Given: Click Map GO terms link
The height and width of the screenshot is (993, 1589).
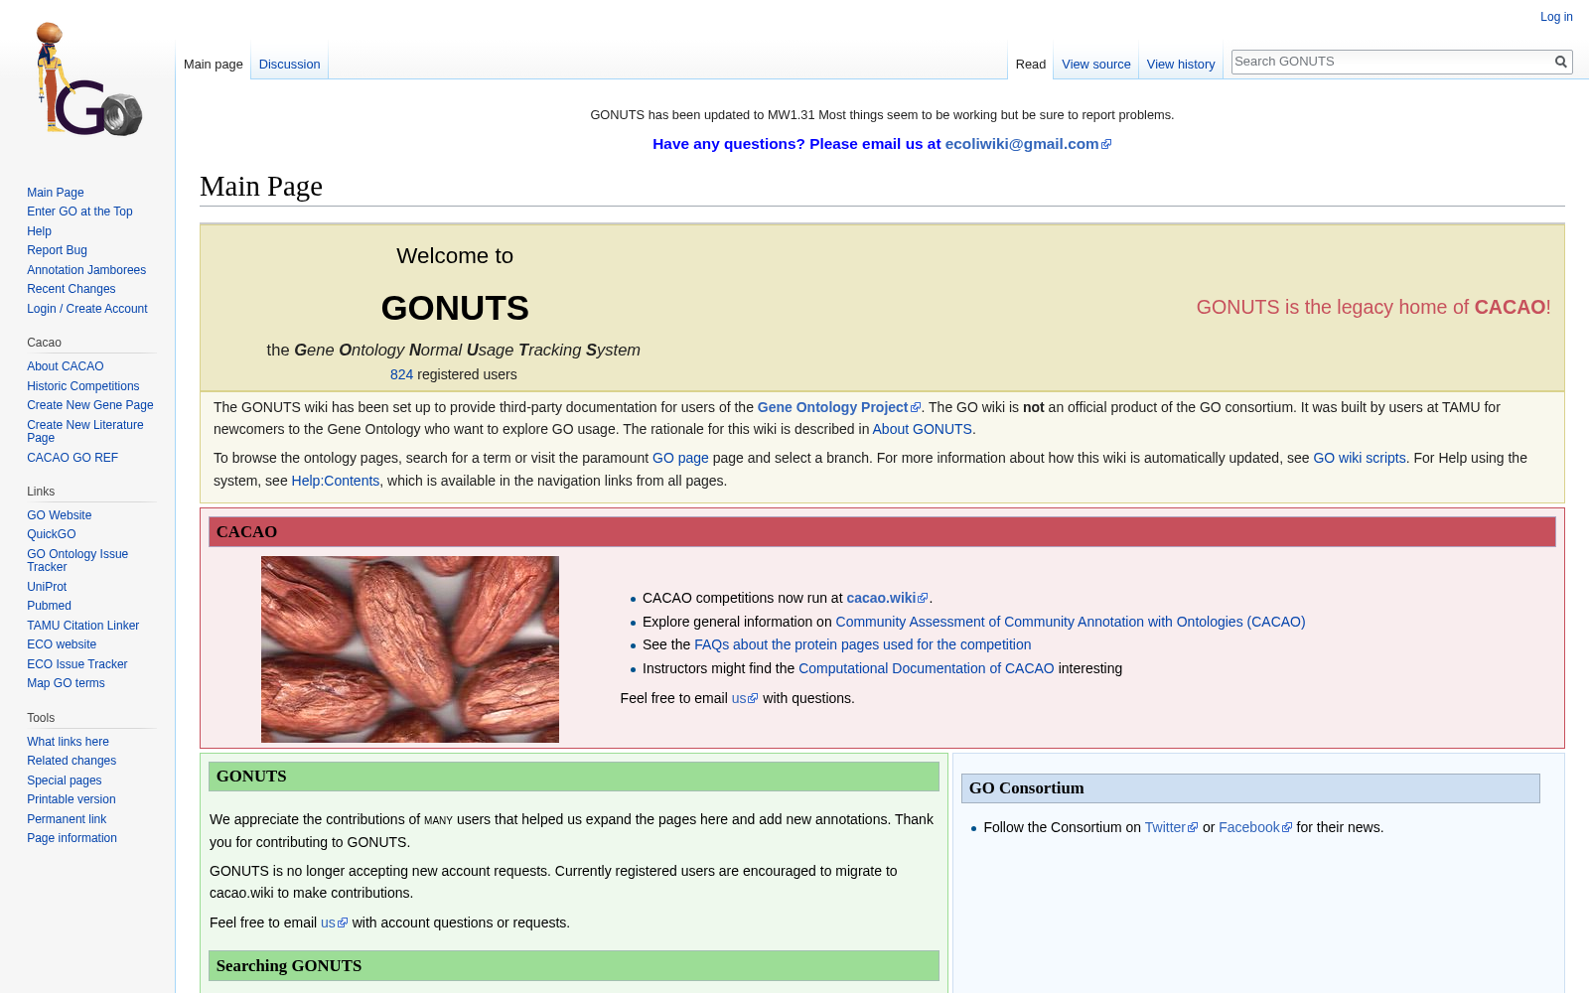Looking at the screenshot, I should coord(66,683).
